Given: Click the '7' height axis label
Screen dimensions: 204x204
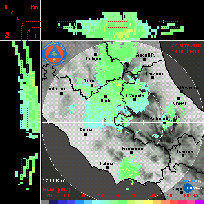Looking at the screenshot, I should tap(12, 13).
